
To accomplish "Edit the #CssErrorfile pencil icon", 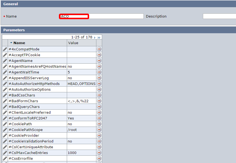I will tap(5, 158).
